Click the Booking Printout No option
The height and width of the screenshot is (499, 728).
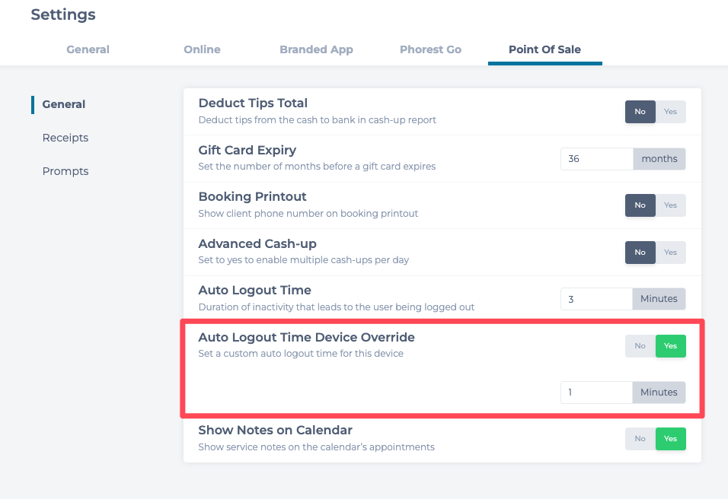(x=640, y=205)
